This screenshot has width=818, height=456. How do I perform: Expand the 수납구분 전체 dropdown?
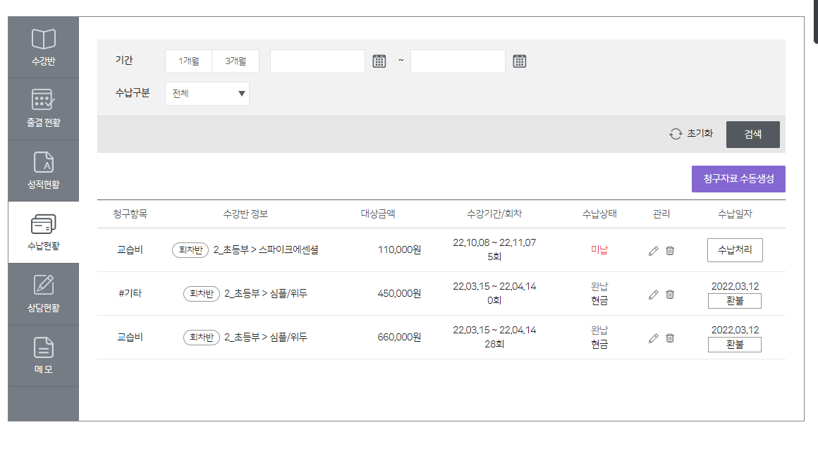207,94
